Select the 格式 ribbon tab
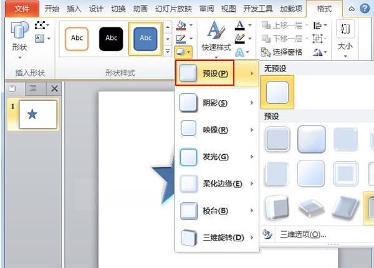Image resolution: width=374 pixels, height=268 pixels. (324, 9)
